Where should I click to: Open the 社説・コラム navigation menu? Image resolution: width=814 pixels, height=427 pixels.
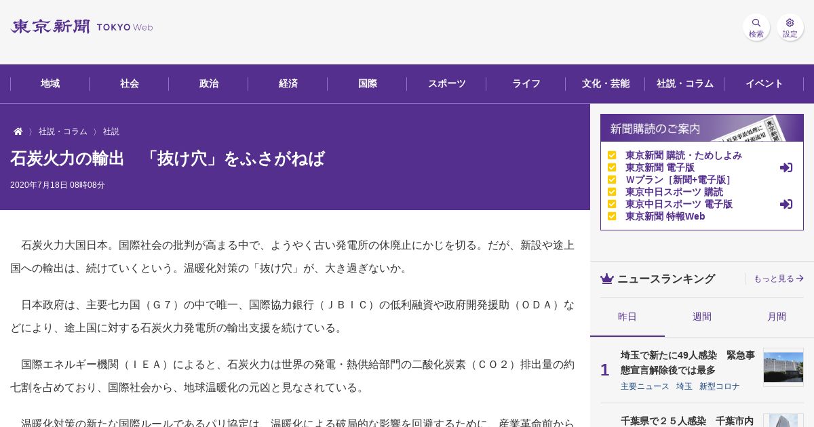point(685,84)
